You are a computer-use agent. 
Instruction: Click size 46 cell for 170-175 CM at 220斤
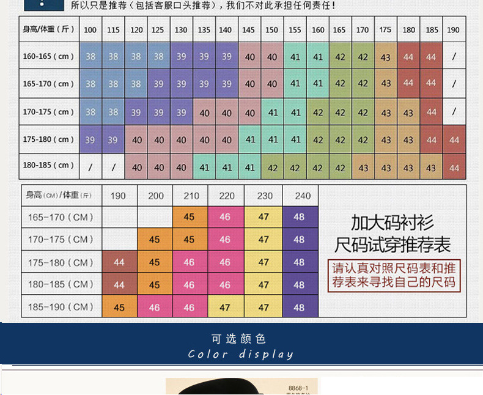tap(225, 240)
